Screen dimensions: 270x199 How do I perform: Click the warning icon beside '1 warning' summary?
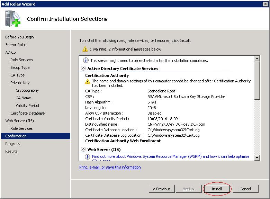point(85,49)
